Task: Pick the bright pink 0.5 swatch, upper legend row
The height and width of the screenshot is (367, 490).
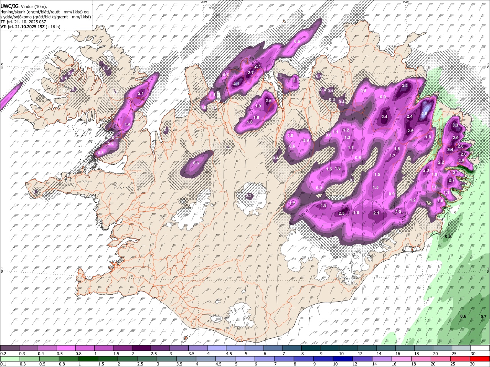Action: pyautogui.click(x=66, y=348)
